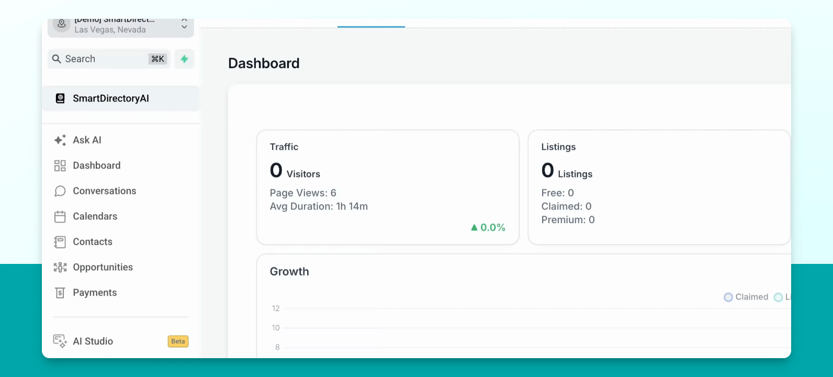Select the SmartDirectoryAI sidebar entry
The image size is (833, 377).
121,98
